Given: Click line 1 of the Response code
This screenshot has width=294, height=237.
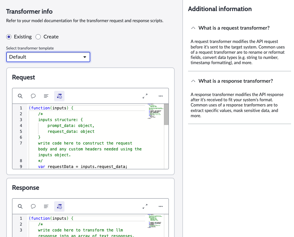Looking at the screenshot, I should (x=51, y=218).
